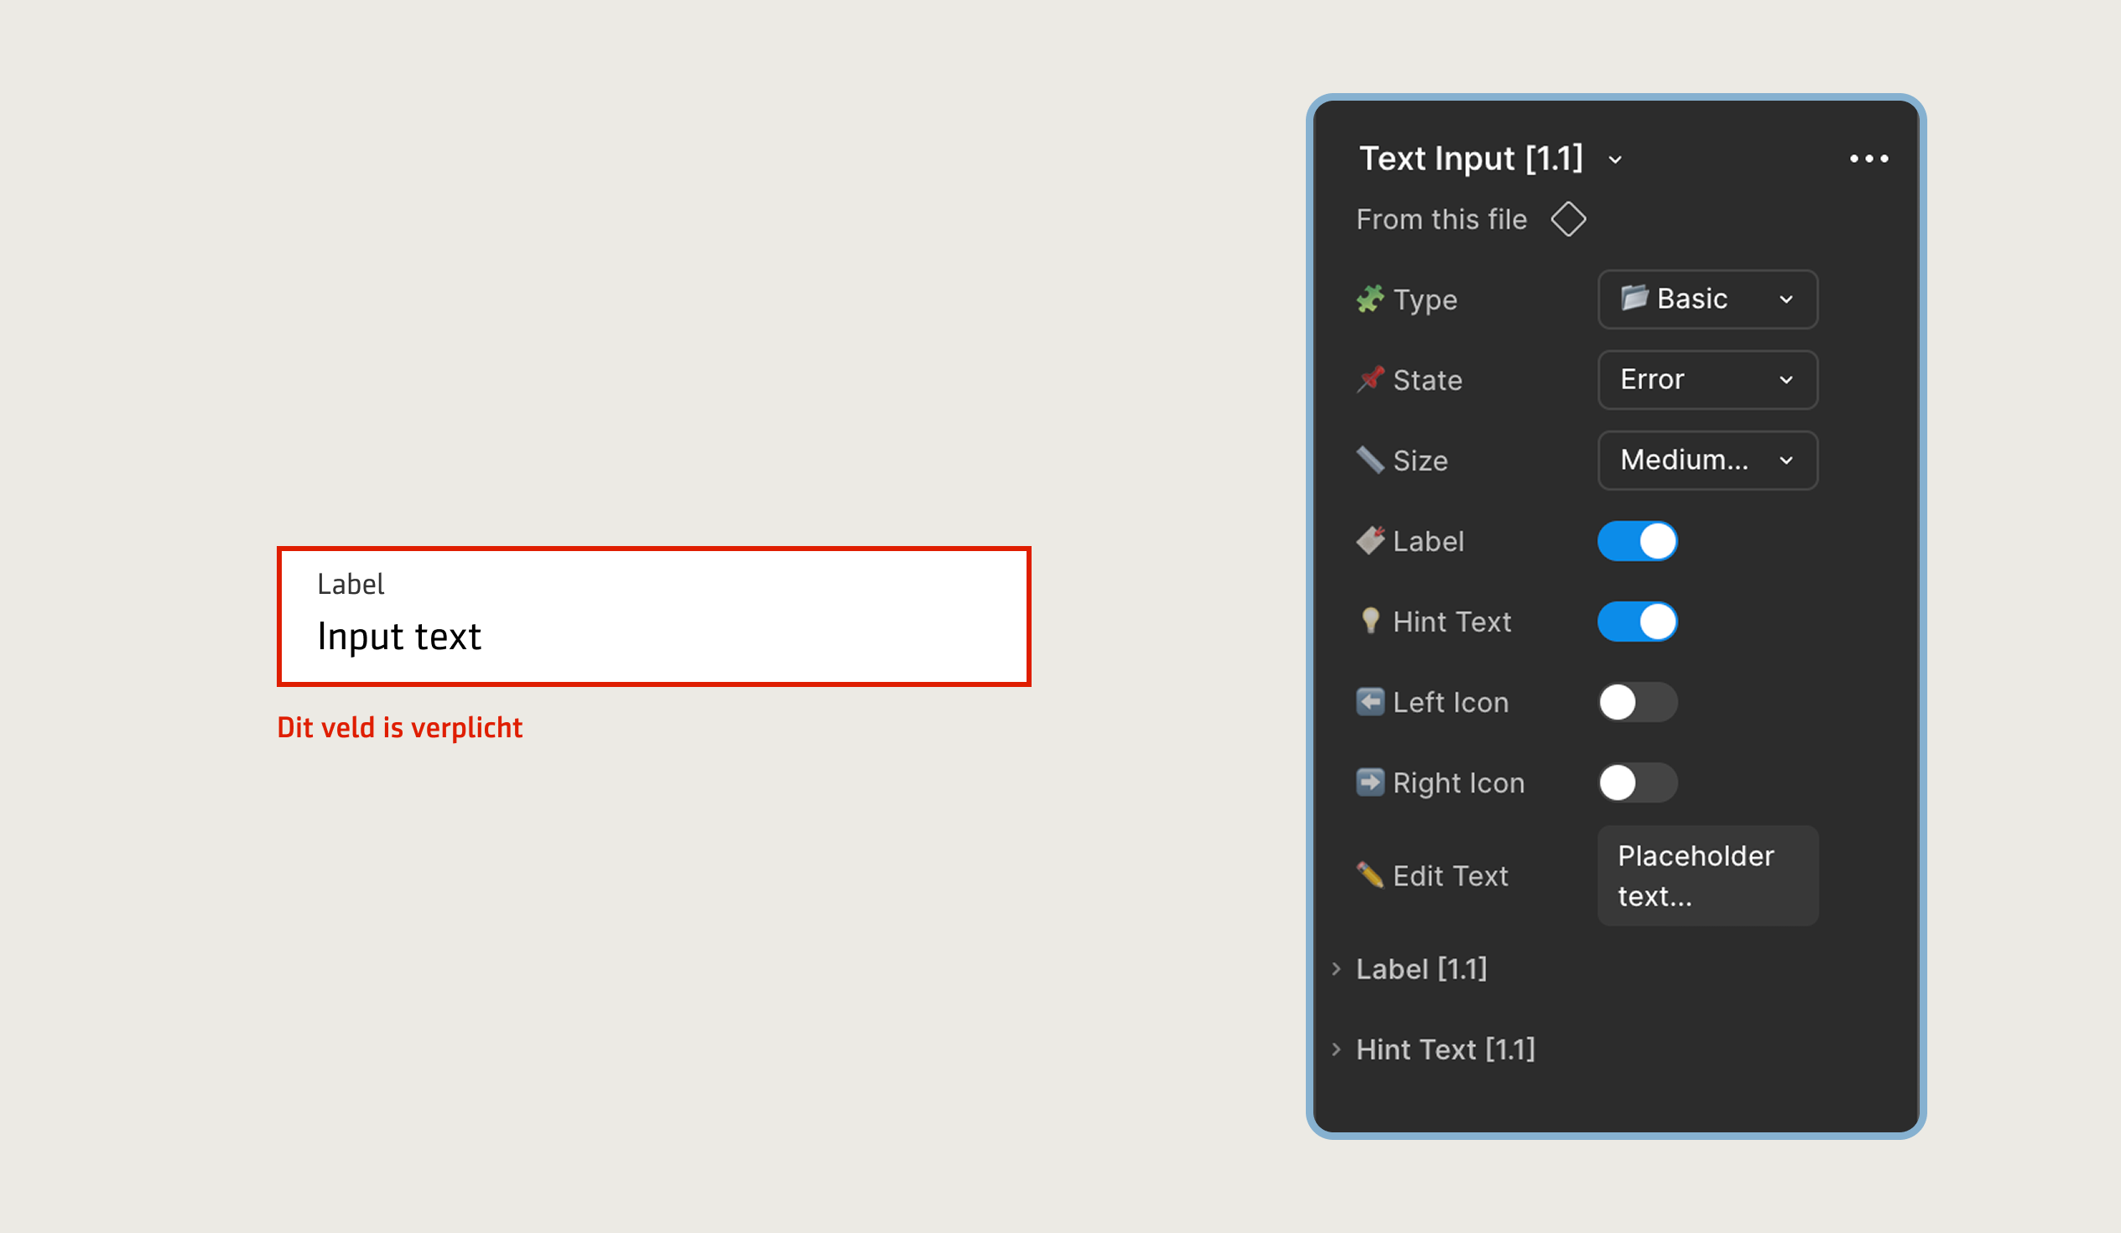The image size is (2121, 1233).
Task: Open the Text Input [1.1] component chevron
Action: click(1616, 159)
